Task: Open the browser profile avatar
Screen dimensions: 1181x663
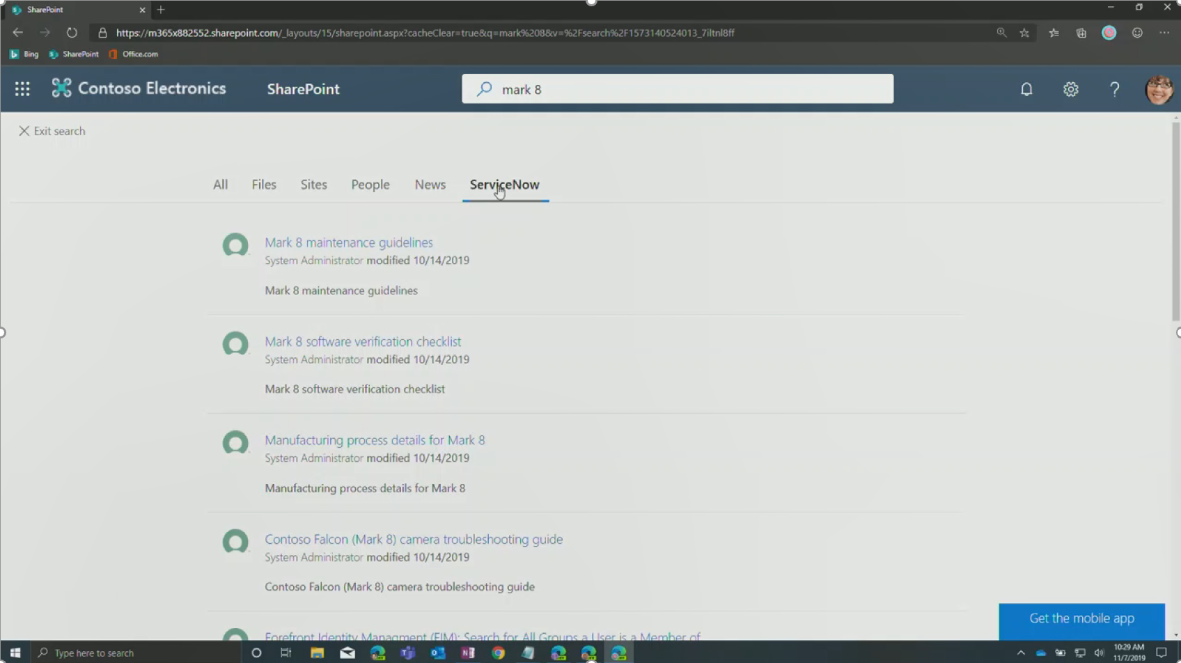Action: (1109, 33)
